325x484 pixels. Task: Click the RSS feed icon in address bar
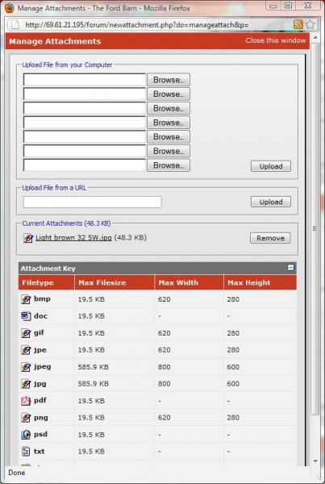click(298, 25)
